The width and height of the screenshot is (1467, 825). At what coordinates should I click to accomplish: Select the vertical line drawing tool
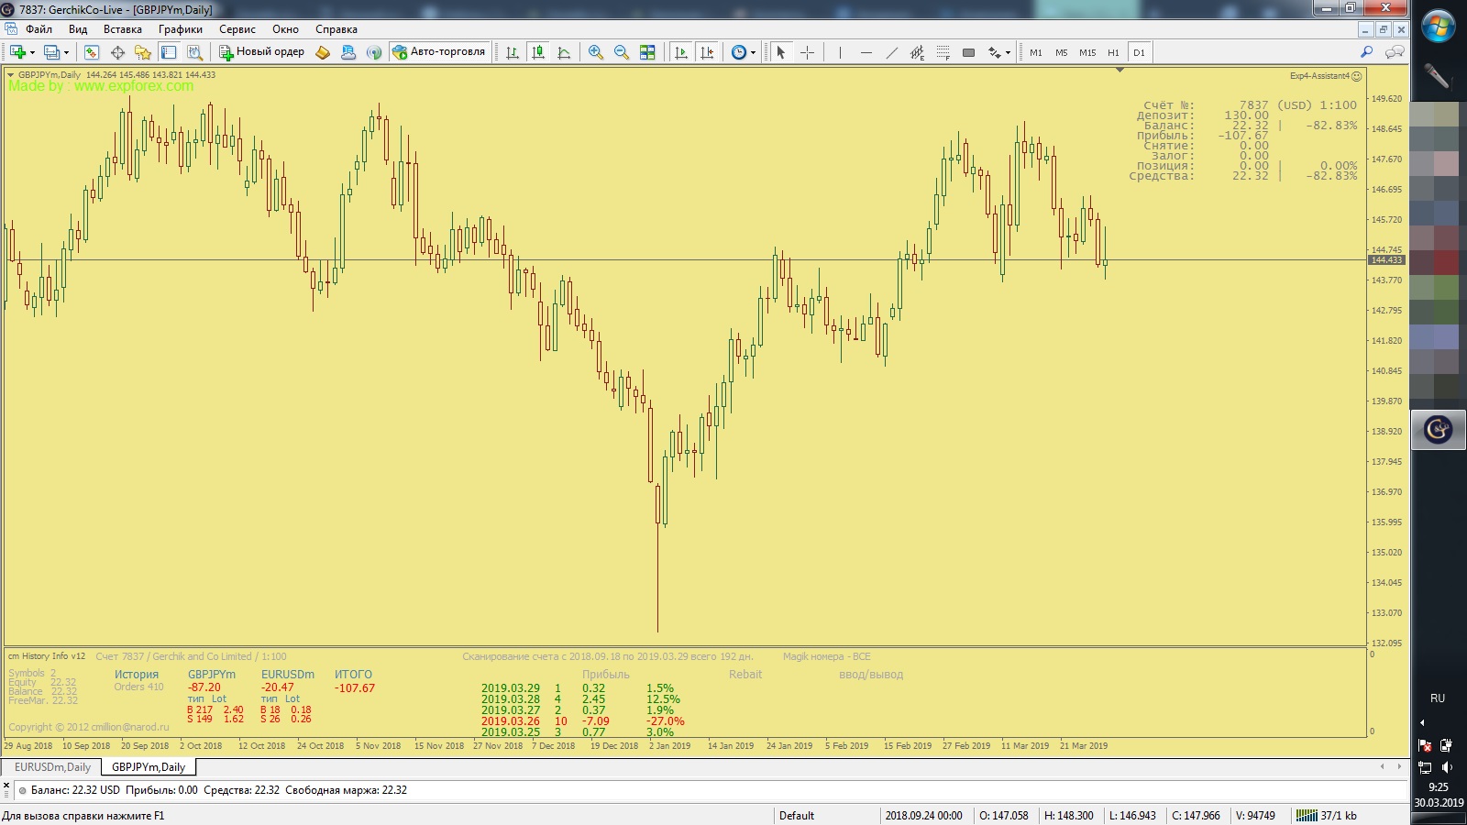pyautogui.click(x=840, y=52)
